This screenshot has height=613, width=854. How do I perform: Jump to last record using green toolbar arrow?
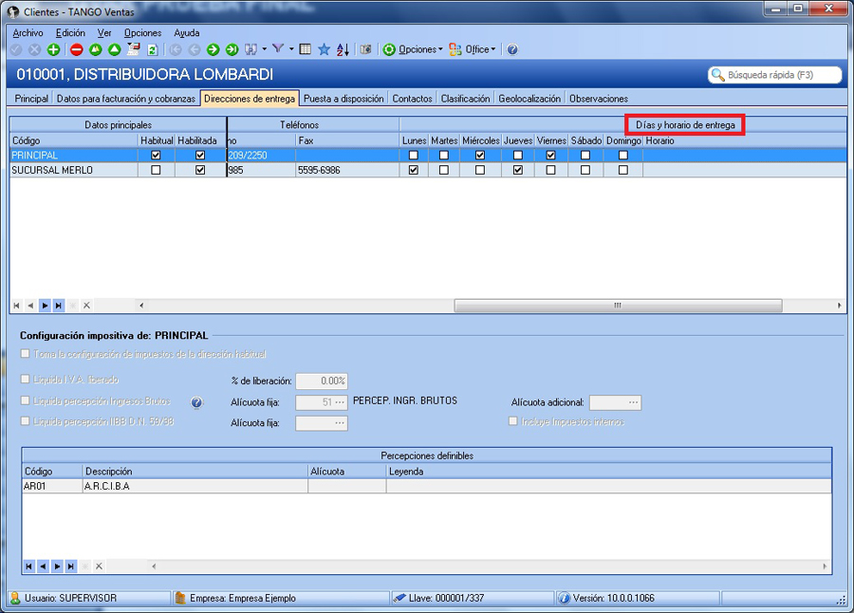232,49
